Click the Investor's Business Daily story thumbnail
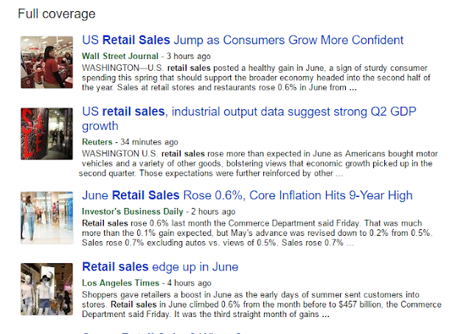 [x=46, y=217]
